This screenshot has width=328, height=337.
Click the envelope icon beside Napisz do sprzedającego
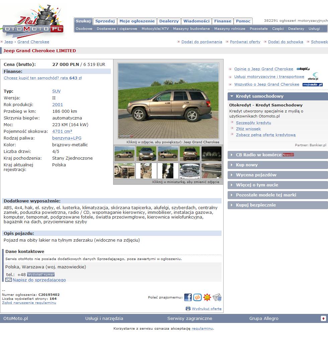click(x=8, y=280)
